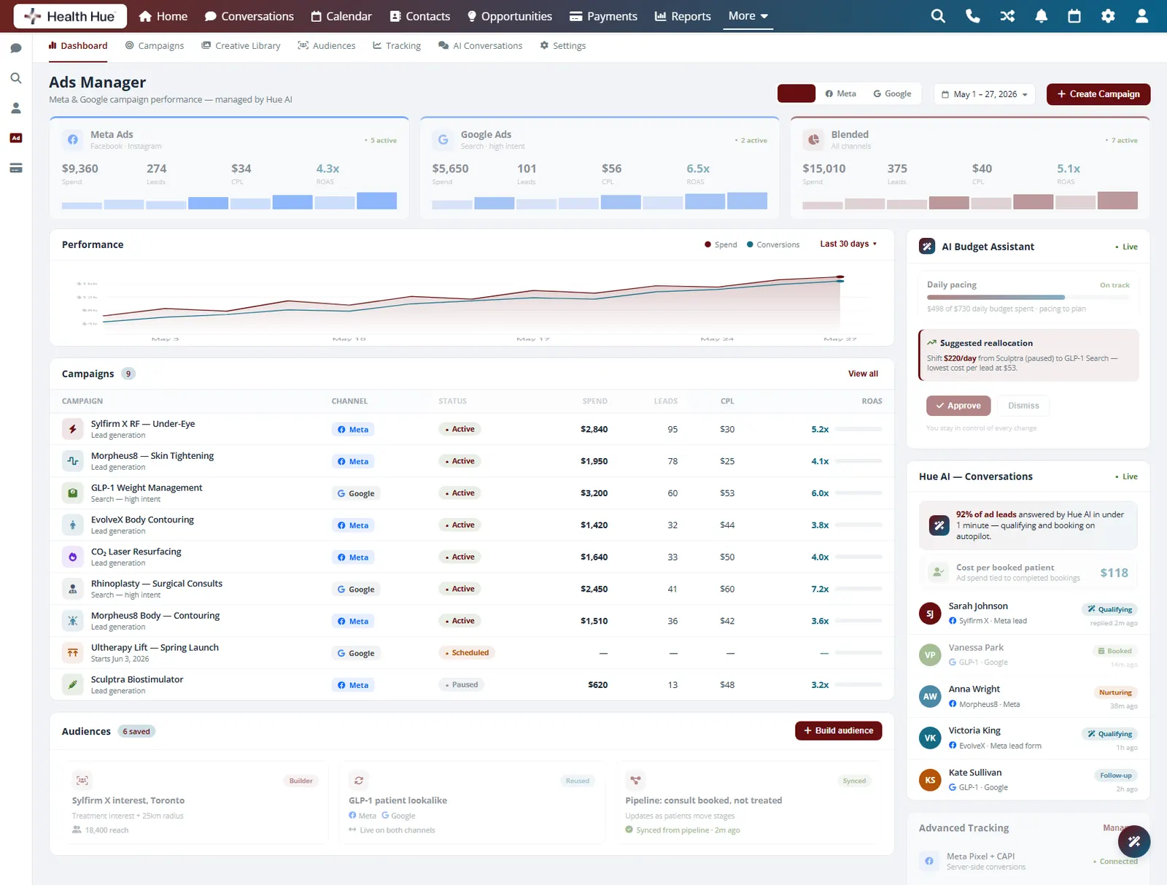Click the Google Ads logo icon
This screenshot has height=885, width=1167.
[443, 139]
